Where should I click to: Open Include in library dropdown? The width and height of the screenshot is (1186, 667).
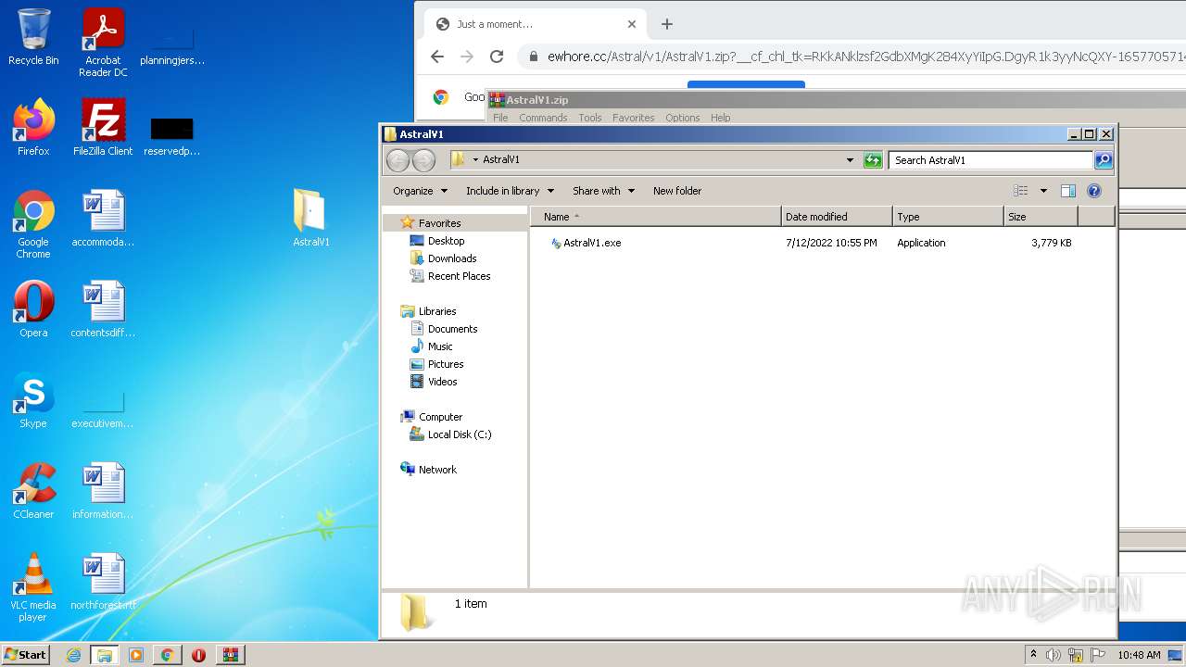pos(510,191)
